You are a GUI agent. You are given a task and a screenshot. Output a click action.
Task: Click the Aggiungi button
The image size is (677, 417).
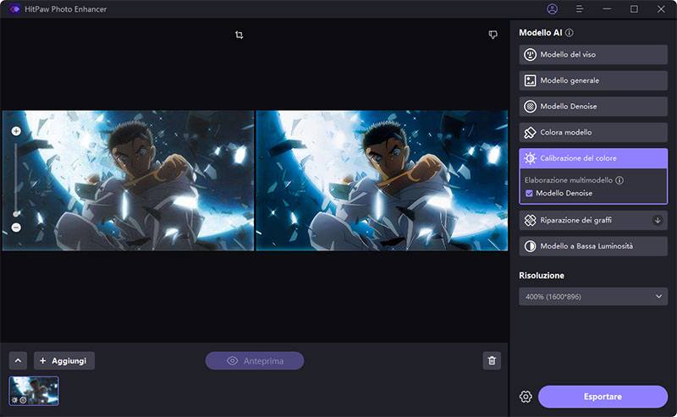click(63, 361)
